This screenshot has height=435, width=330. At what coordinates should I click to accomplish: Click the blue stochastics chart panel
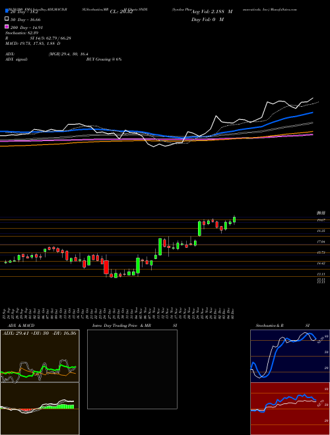click(290, 356)
